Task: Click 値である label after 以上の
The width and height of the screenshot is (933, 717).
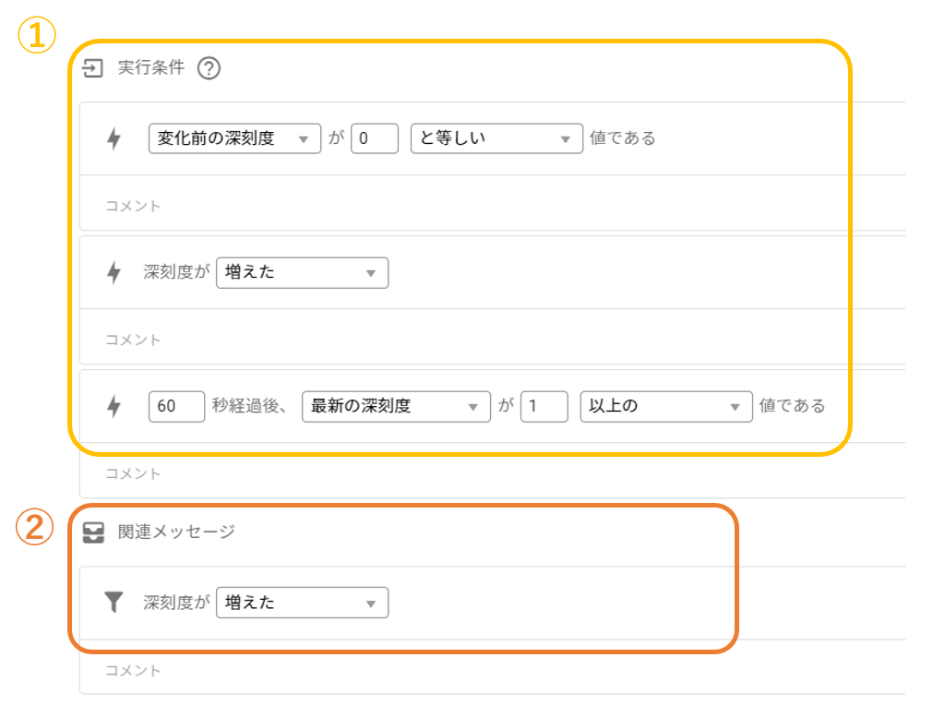Action: pos(792,406)
